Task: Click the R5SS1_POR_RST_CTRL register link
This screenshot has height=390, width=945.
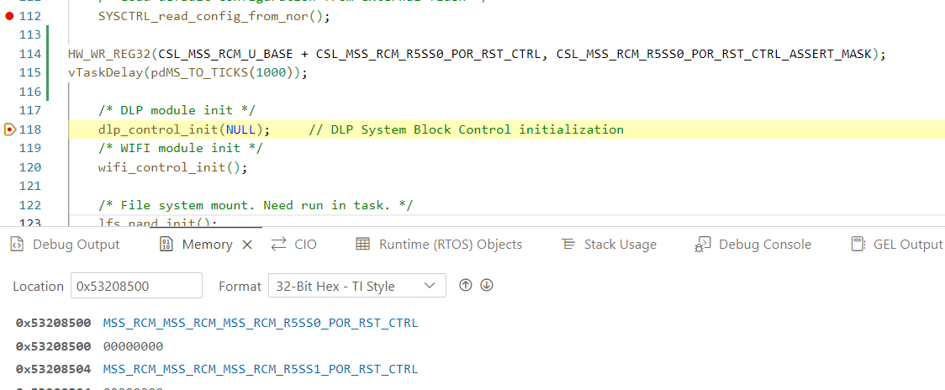Action: tap(261, 369)
